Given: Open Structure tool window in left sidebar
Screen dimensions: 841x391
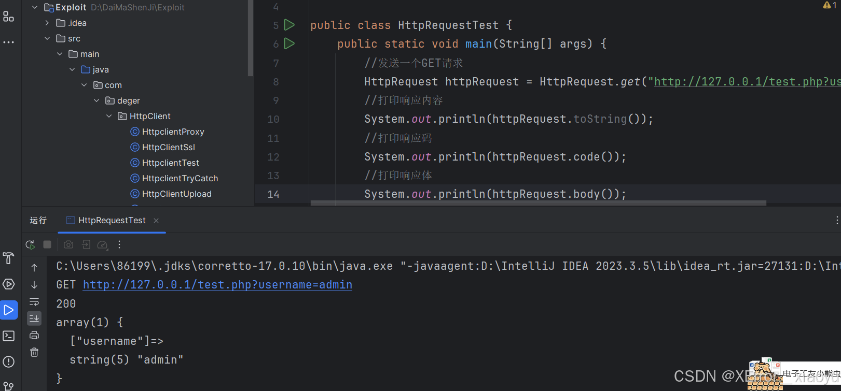Looking at the screenshot, I should [x=8, y=17].
